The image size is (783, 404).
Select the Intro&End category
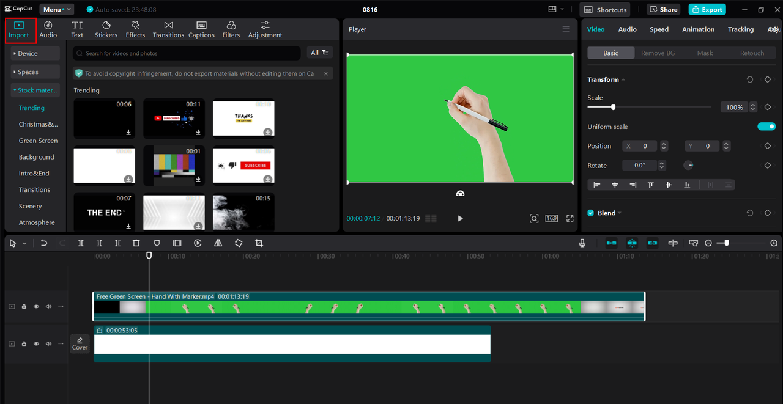(34, 173)
